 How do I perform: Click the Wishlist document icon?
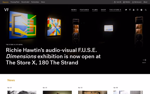(x=124, y=2)
